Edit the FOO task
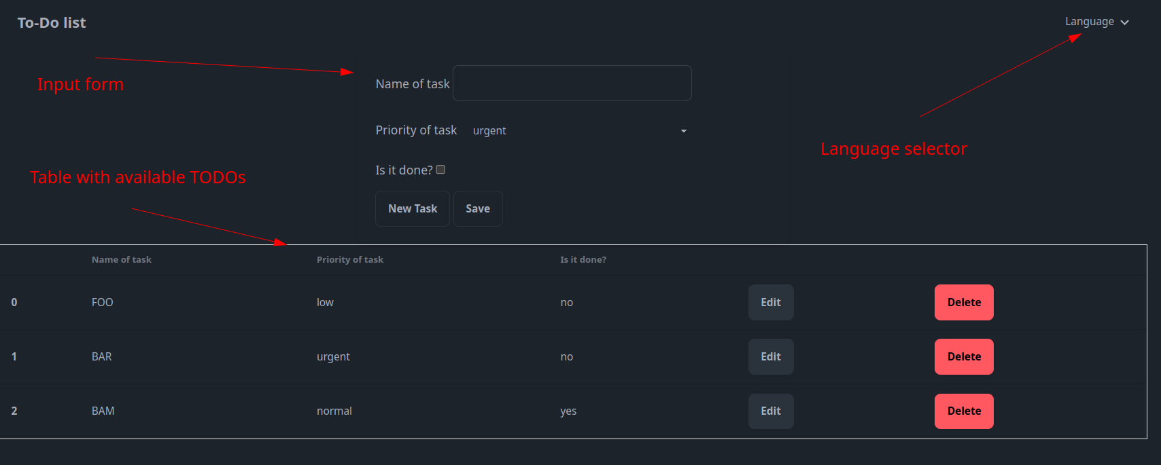Image resolution: width=1161 pixels, height=465 pixels. point(771,302)
